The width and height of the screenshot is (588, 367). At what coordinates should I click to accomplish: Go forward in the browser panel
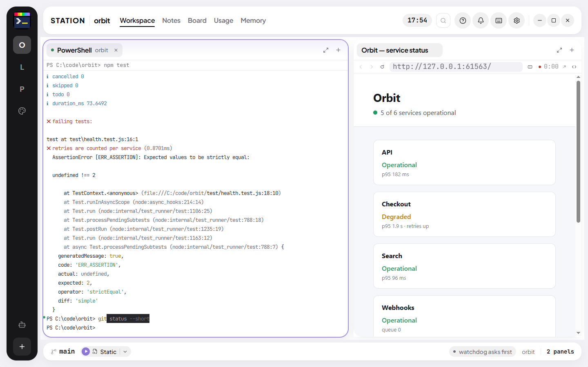(372, 67)
